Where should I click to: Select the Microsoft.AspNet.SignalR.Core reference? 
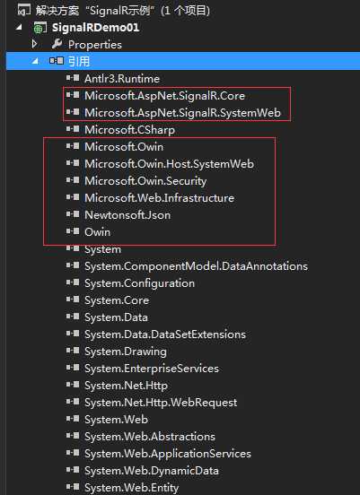pos(164,96)
